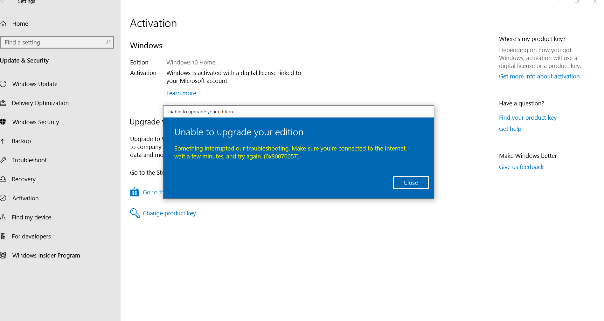Click the Windows Insider cat icon
The height and width of the screenshot is (321, 604).
(3, 255)
